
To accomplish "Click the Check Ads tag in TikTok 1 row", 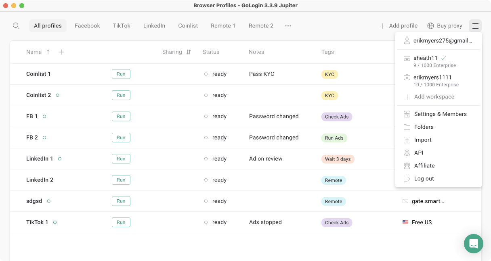I will point(337,223).
